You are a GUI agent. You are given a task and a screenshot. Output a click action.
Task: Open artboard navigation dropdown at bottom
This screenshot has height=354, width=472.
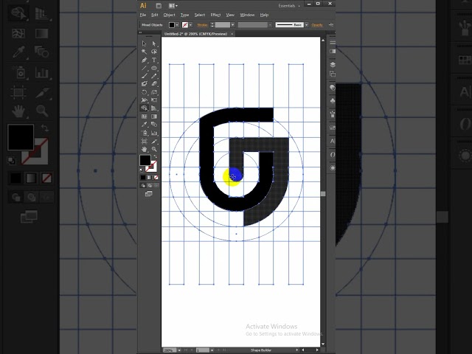pos(212,350)
